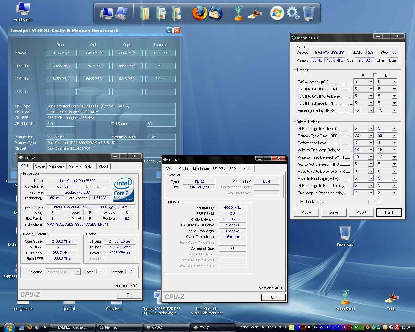Image resolution: width=415 pixels, height=332 pixels.
Task: Launch Thunderbird from quick launch bar
Action: pyautogui.click(x=37, y=327)
